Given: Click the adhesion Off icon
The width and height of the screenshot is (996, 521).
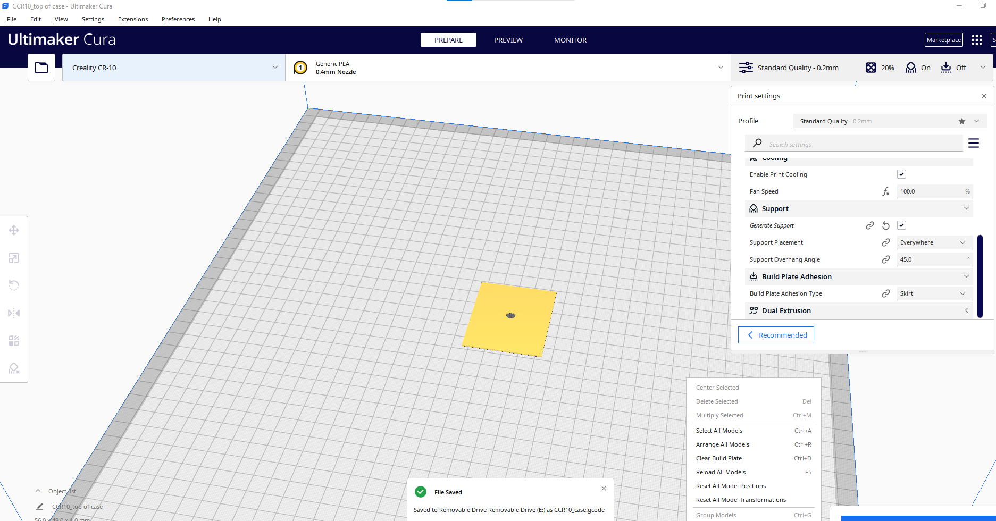Looking at the screenshot, I should click(946, 68).
